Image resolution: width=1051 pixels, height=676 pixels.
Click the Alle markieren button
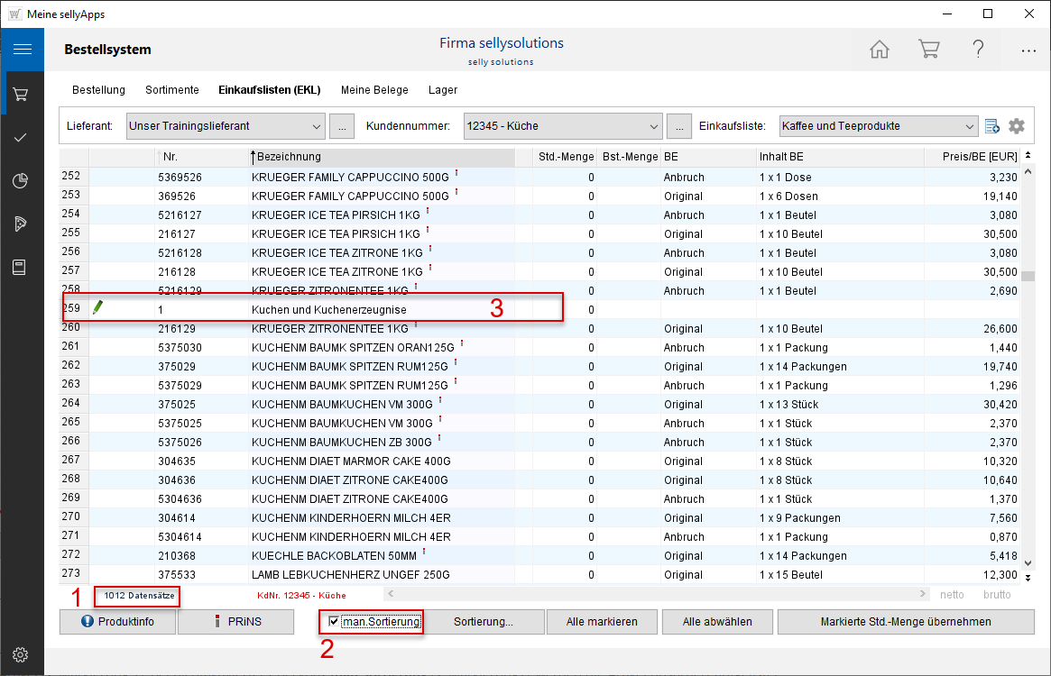click(602, 621)
